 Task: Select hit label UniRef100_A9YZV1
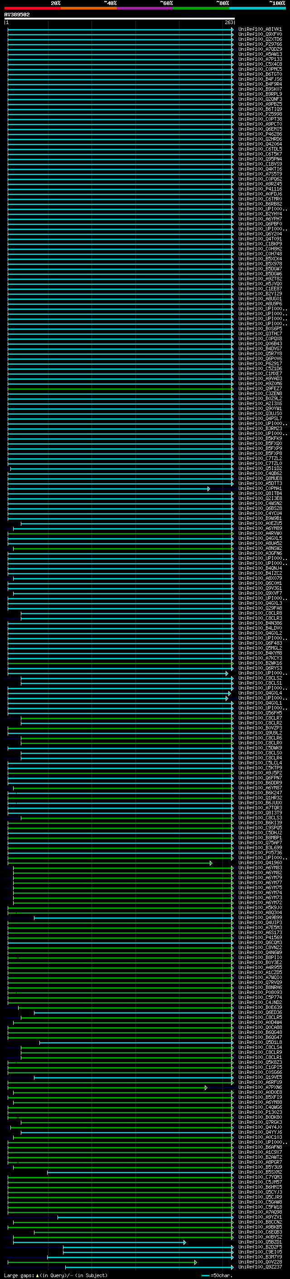[x=260, y=1217]
